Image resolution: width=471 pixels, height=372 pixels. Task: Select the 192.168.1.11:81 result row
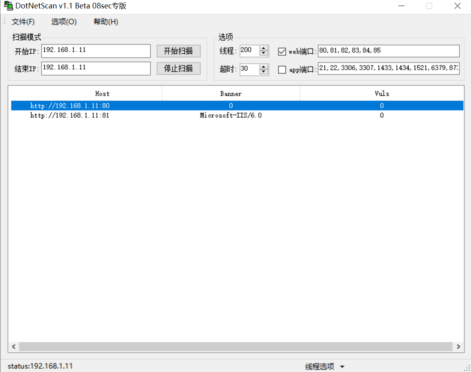point(70,116)
